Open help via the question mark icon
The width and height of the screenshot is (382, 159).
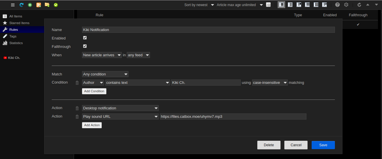(337, 5)
